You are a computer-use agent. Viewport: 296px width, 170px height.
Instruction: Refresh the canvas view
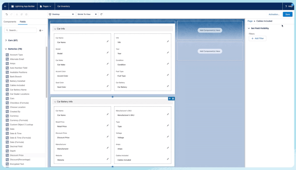101,14
